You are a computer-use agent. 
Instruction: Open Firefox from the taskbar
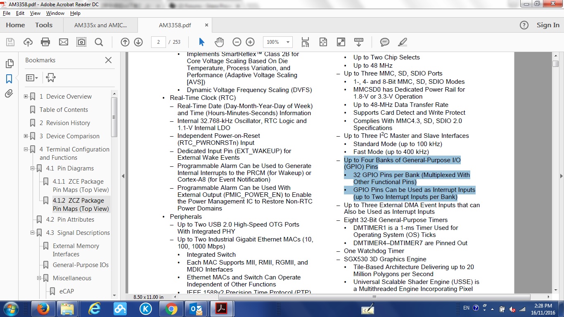[43, 309]
